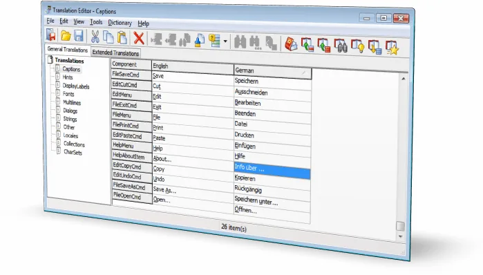Image resolution: width=483 pixels, height=275 pixels.
Task: Click the German column header
Action: [x=272, y=71]
